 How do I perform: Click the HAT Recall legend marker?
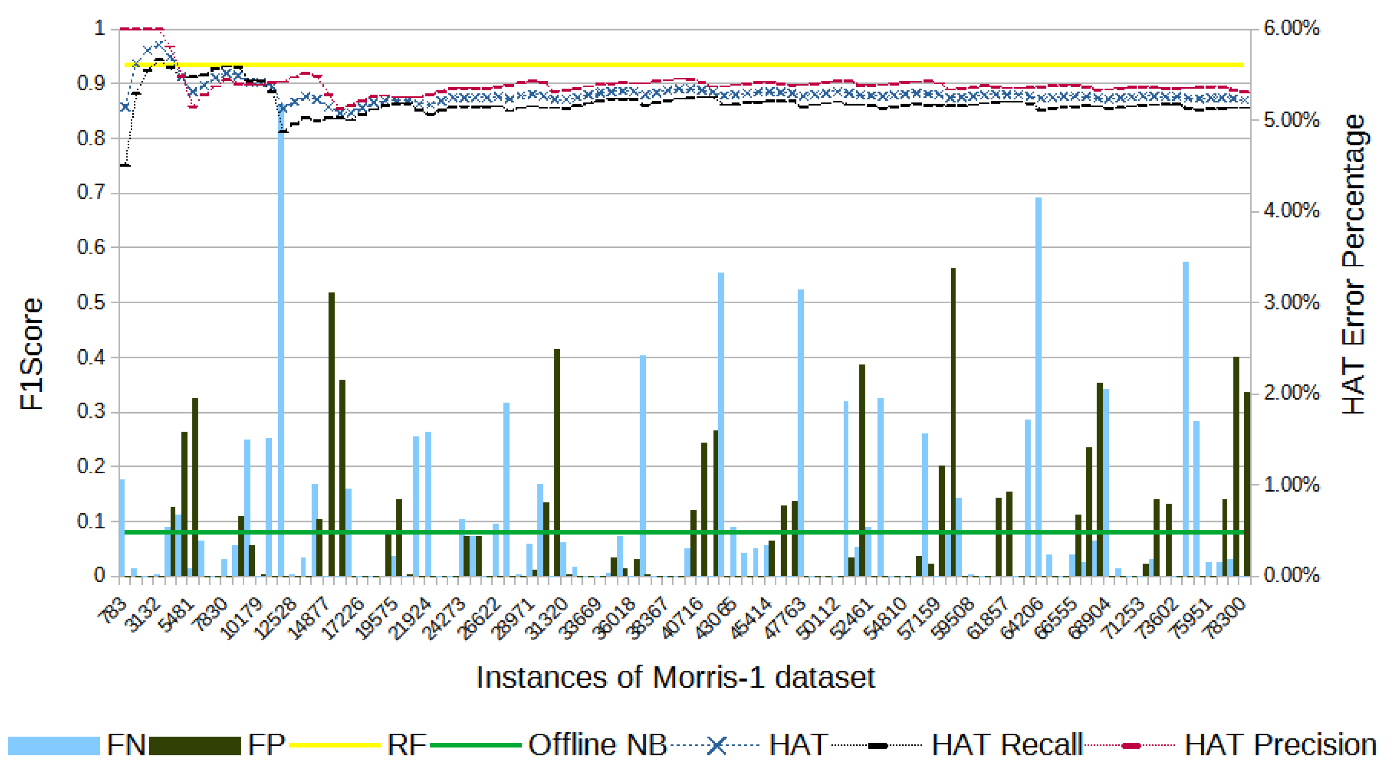click(x=877, y=746)
